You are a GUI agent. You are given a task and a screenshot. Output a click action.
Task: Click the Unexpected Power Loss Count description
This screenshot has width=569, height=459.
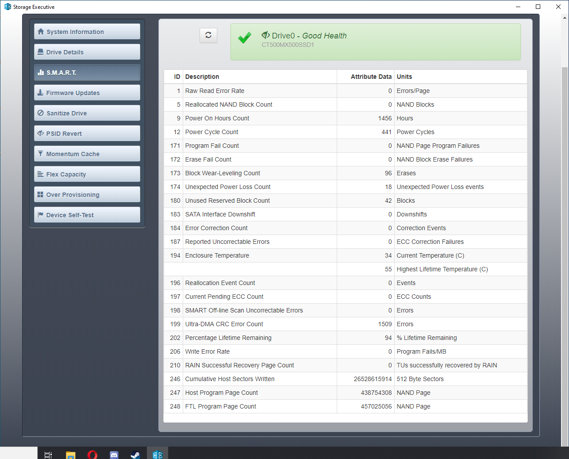click(x=228, y=187)
